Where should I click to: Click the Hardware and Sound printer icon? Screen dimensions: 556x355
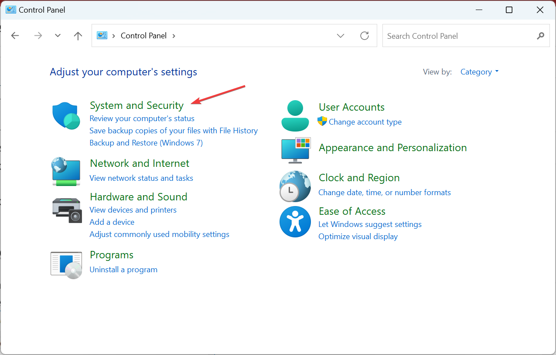click(x=66, y=210)
